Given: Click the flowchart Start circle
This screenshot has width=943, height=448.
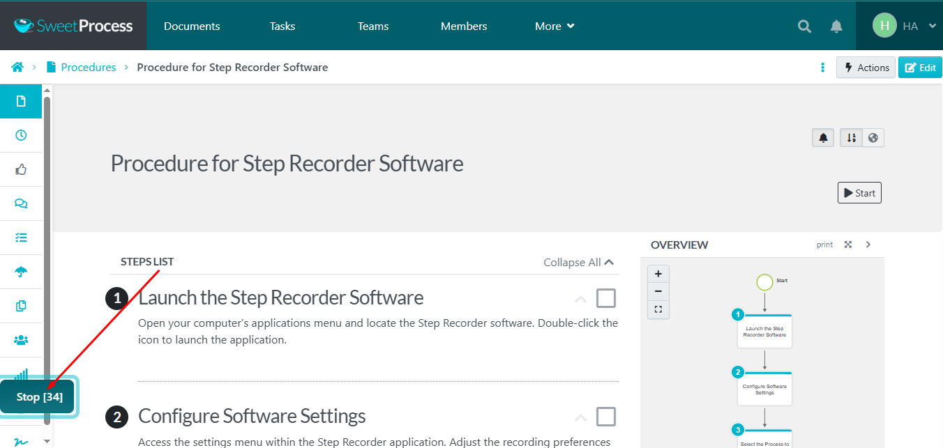Looking at the screenshot, I should click(764, 282).
